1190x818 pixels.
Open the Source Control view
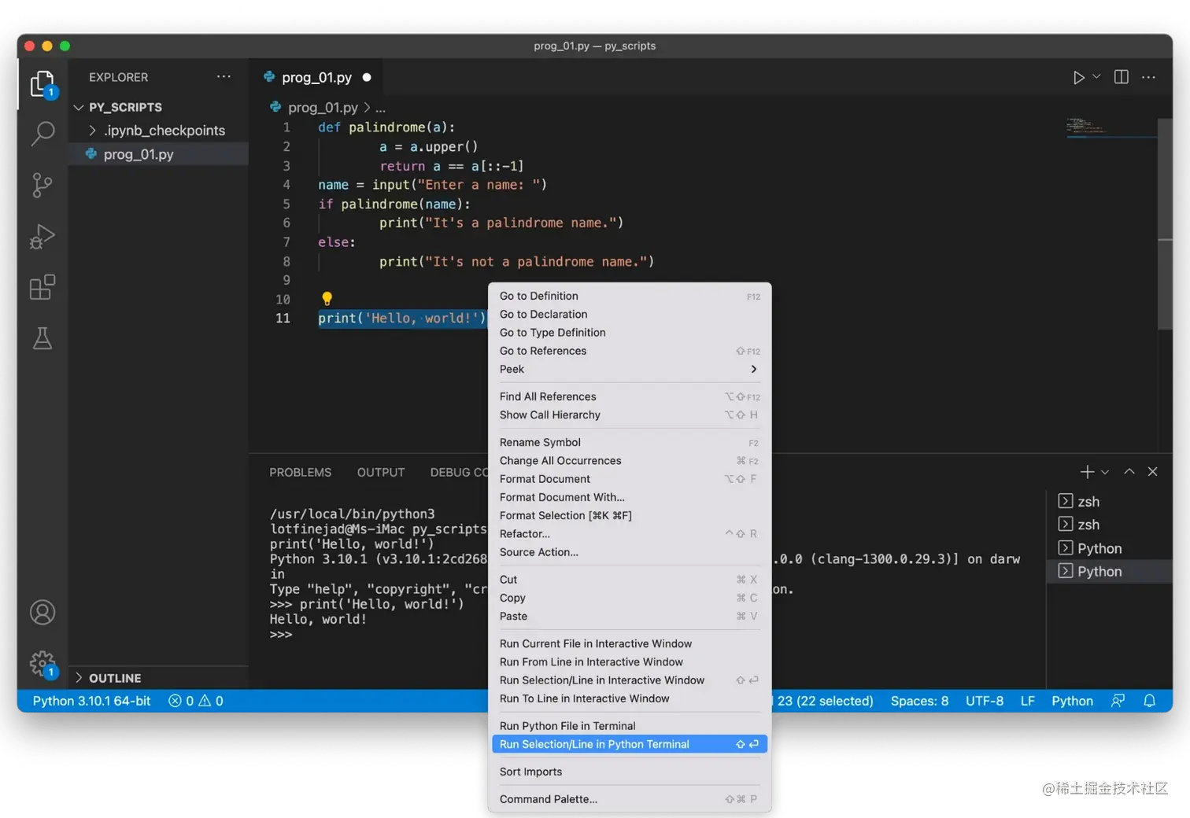[42, 186]
